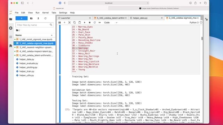
Task: Close the helper_data.py editor tab
Action: click(162, 18)
